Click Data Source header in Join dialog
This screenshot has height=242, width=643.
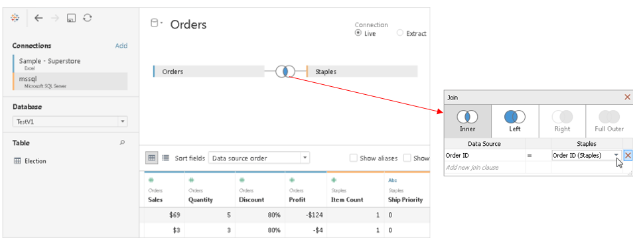coord(484,144)
